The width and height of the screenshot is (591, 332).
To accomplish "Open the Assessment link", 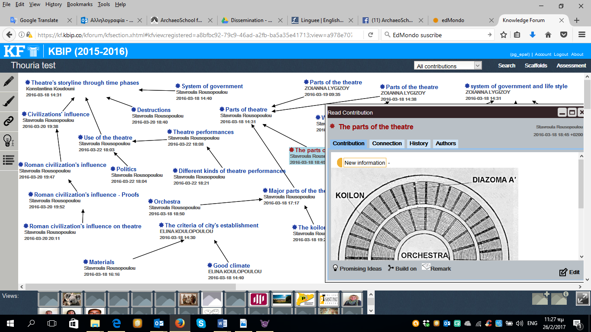I will [571, 66].
